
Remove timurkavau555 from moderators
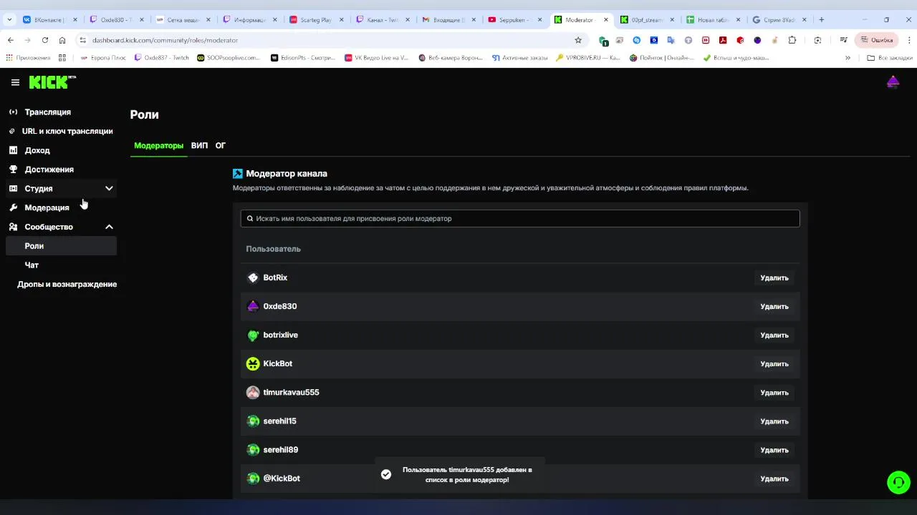click(774, 393)
